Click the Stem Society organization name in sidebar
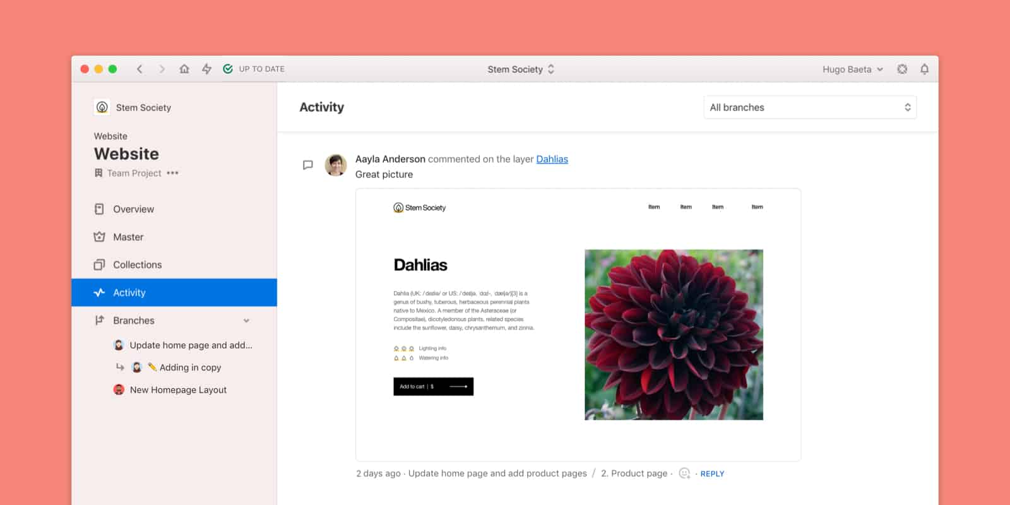 143,107
